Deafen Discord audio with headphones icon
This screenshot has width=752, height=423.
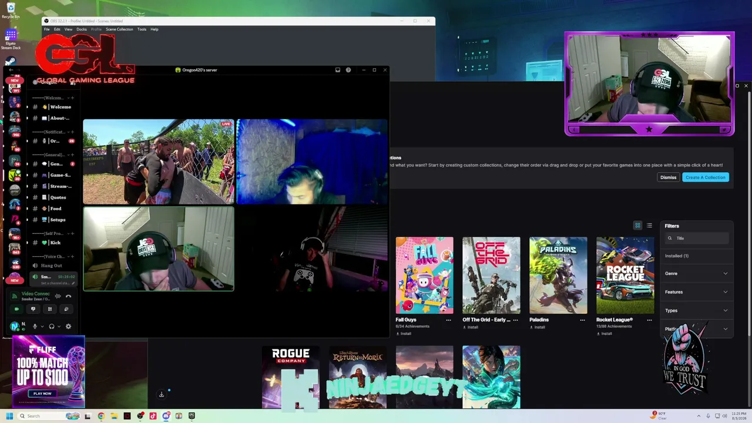(x=52, y=326)
